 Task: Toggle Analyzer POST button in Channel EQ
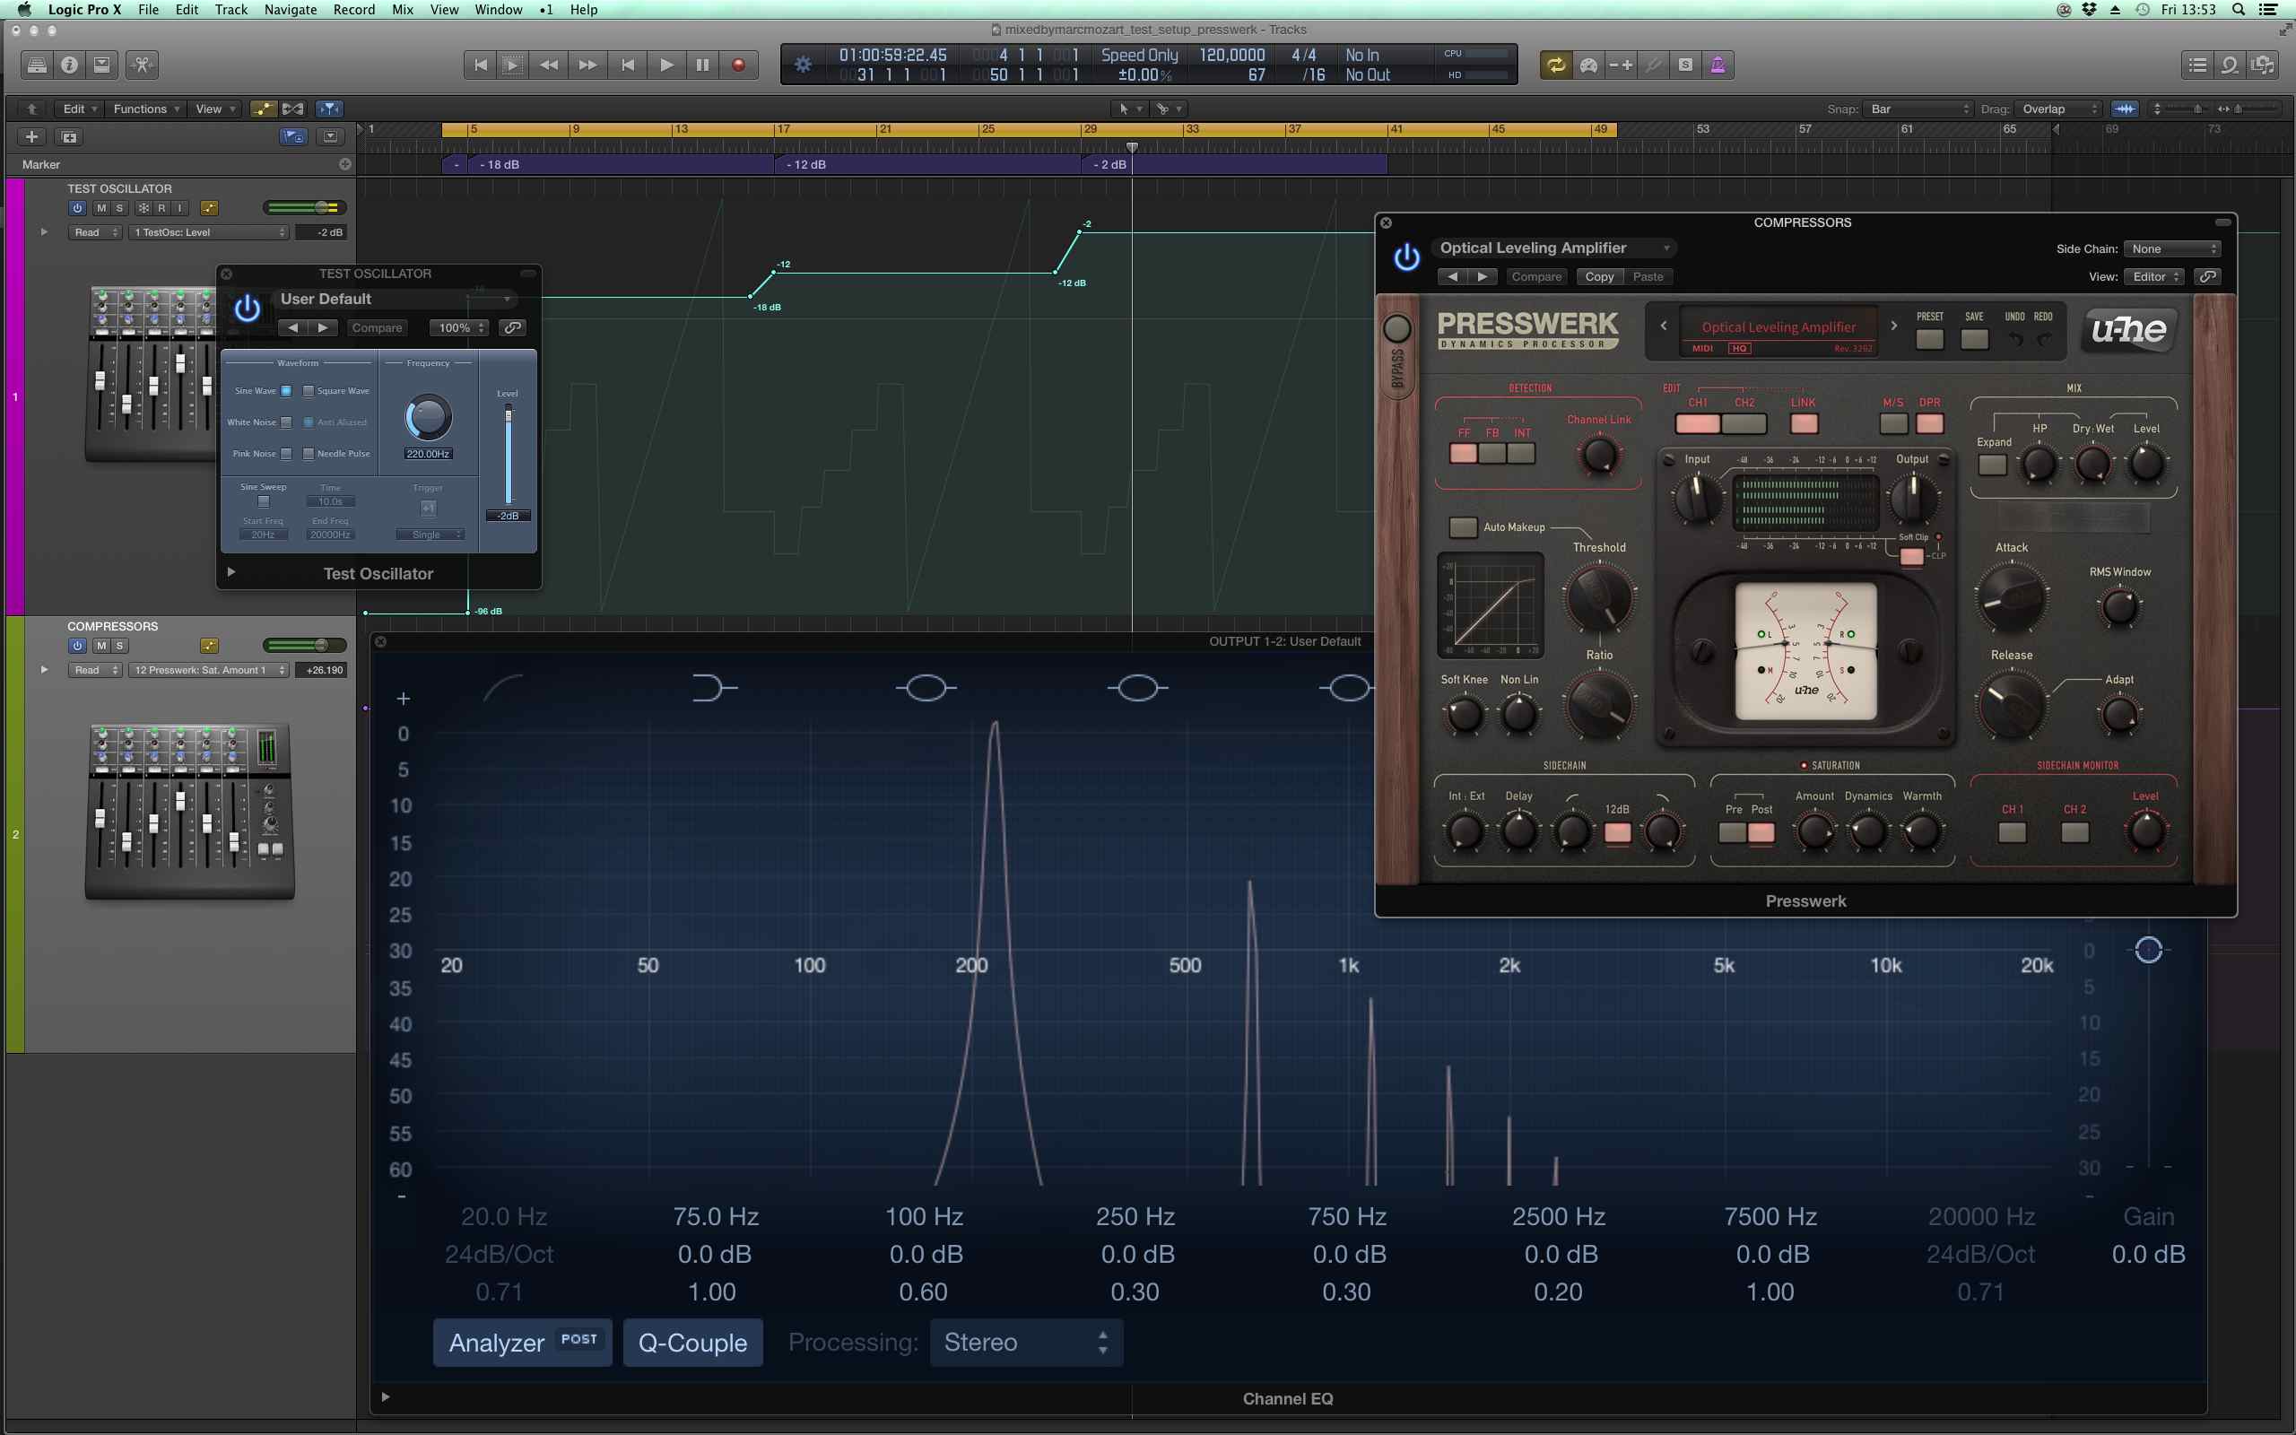523,1342
